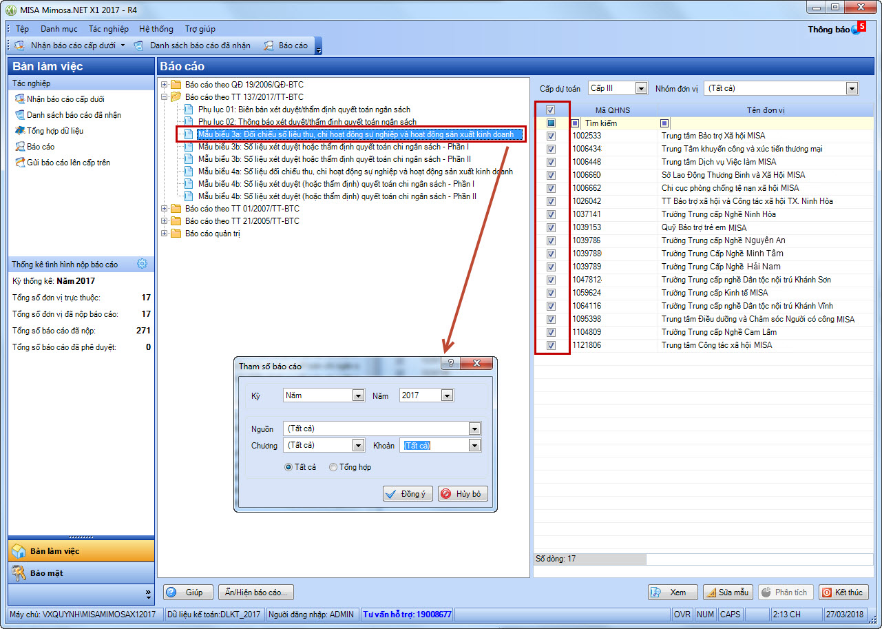The width and height of the screenshot is (882, 629).
Task: Open the Năm year dropdown
Action: [447, 395]
